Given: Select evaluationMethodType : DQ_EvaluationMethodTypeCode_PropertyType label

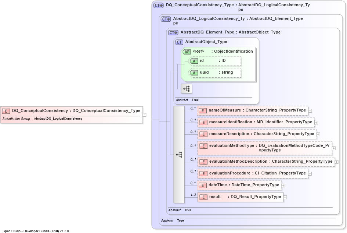Looking at the screenshot, I should 269,148.
